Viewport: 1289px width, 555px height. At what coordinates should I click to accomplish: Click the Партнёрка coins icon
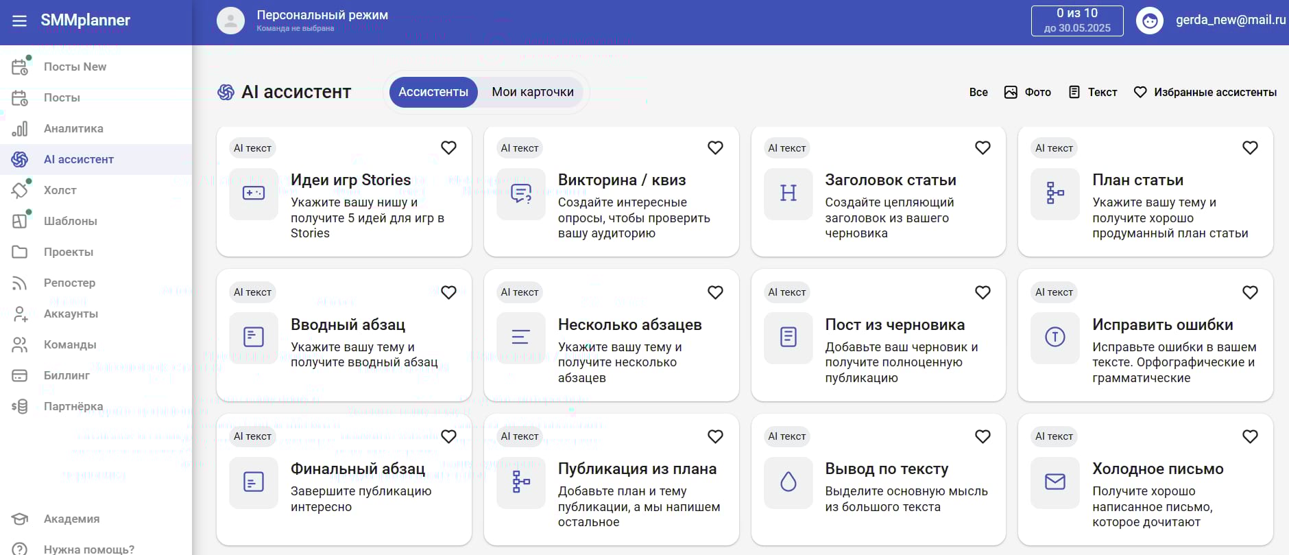[x=20, y=406]
